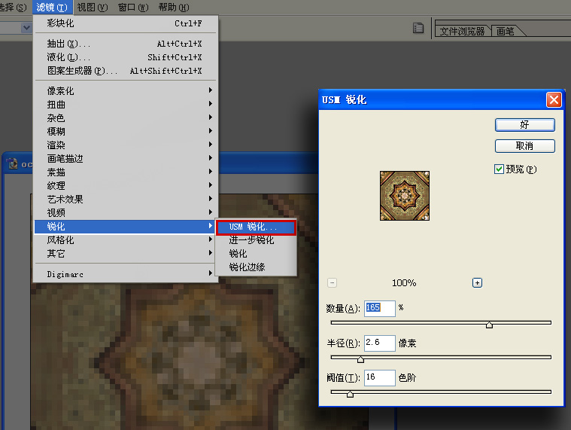The height and width of the screenshot is (430, 571).
Task: Open the palette toggle icon in options bar
Action: [418, 28]
